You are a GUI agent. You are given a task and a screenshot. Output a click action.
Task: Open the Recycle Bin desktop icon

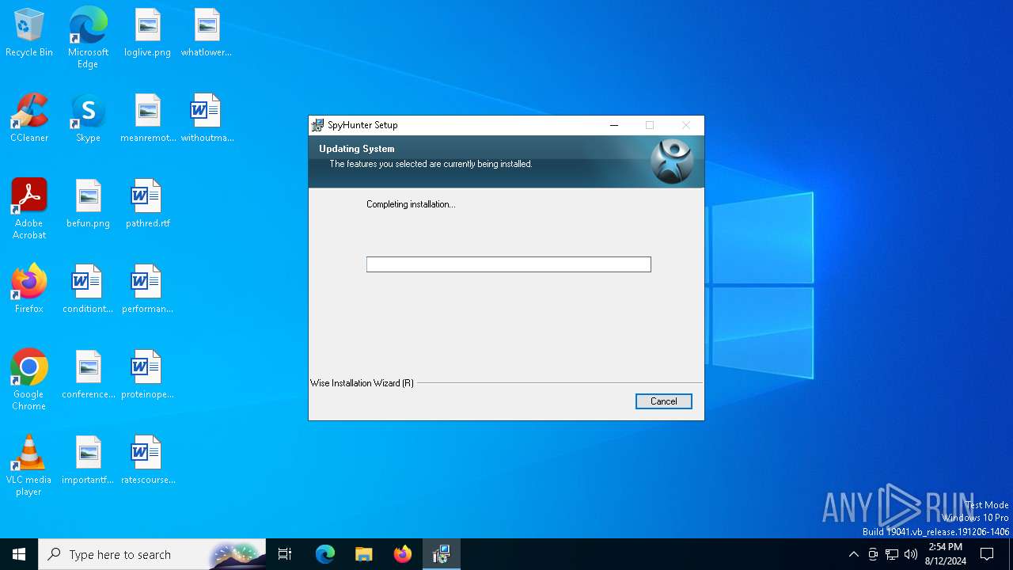point(29,33)
